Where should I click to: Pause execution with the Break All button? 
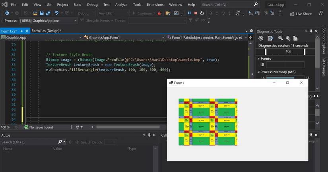pos(189,13)
